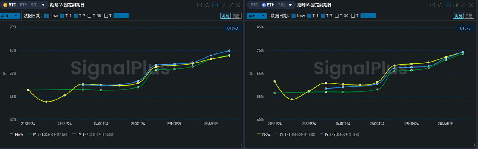The image size is (478, 149).
Task: Switch left panel to SOL
Action: tap(35, 5)
